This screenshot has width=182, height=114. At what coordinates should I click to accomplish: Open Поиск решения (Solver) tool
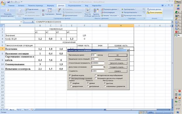click(x=154, y=12)
